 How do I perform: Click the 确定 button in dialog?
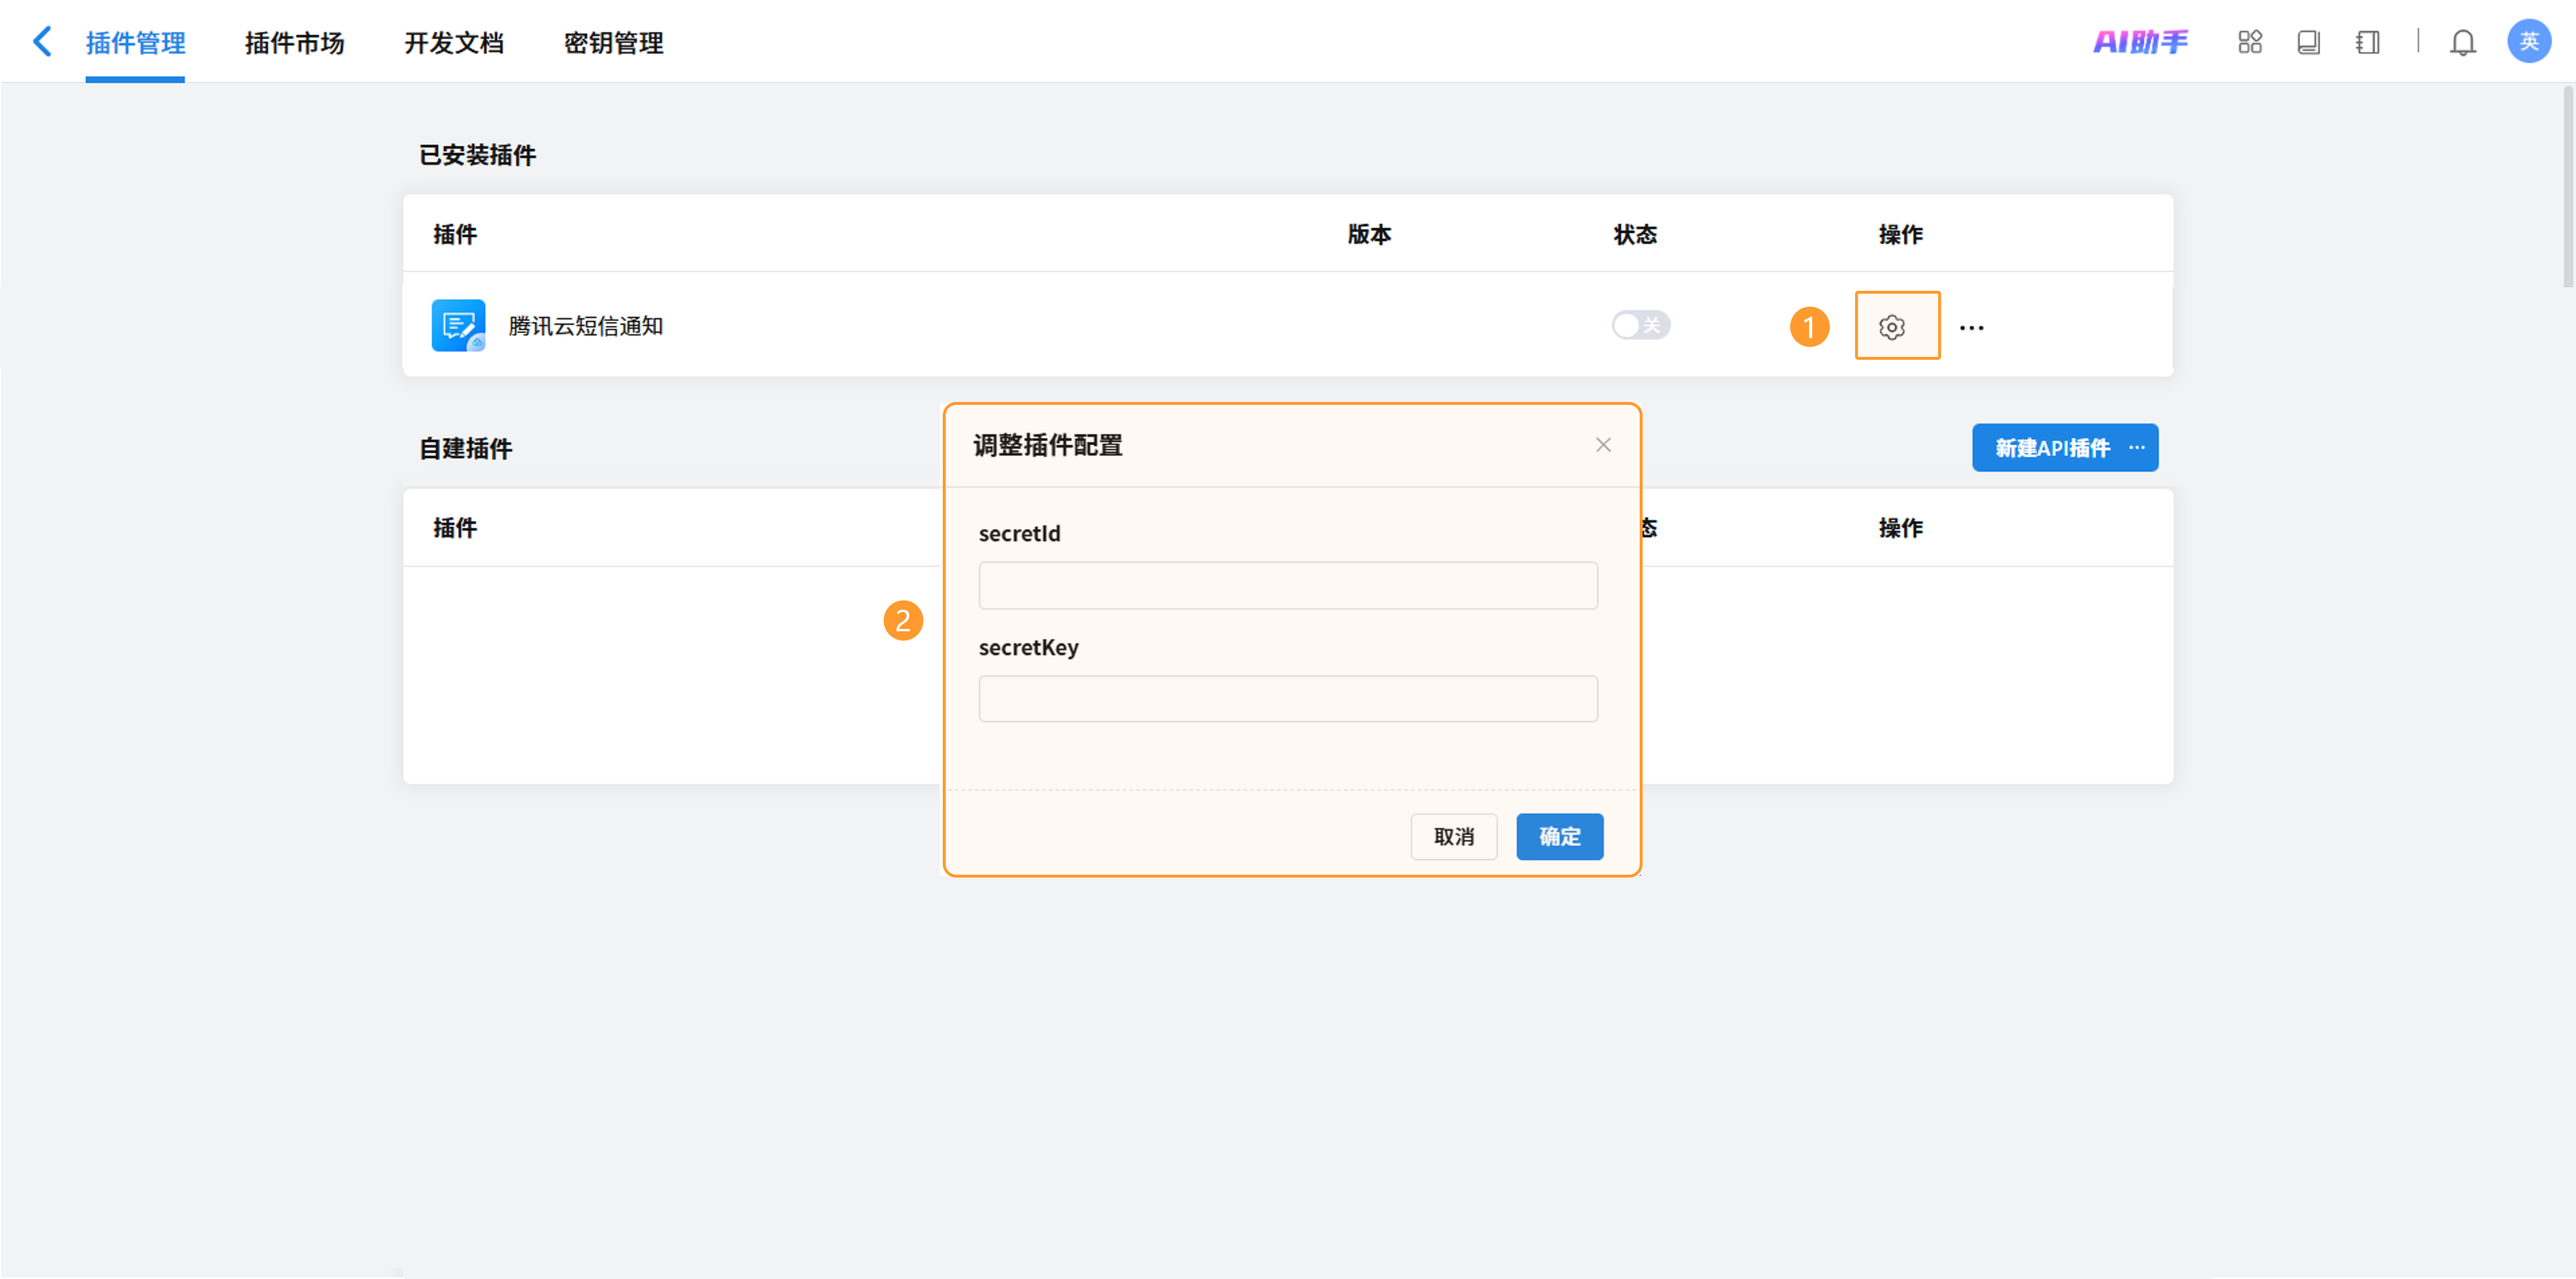[1559, 837]
